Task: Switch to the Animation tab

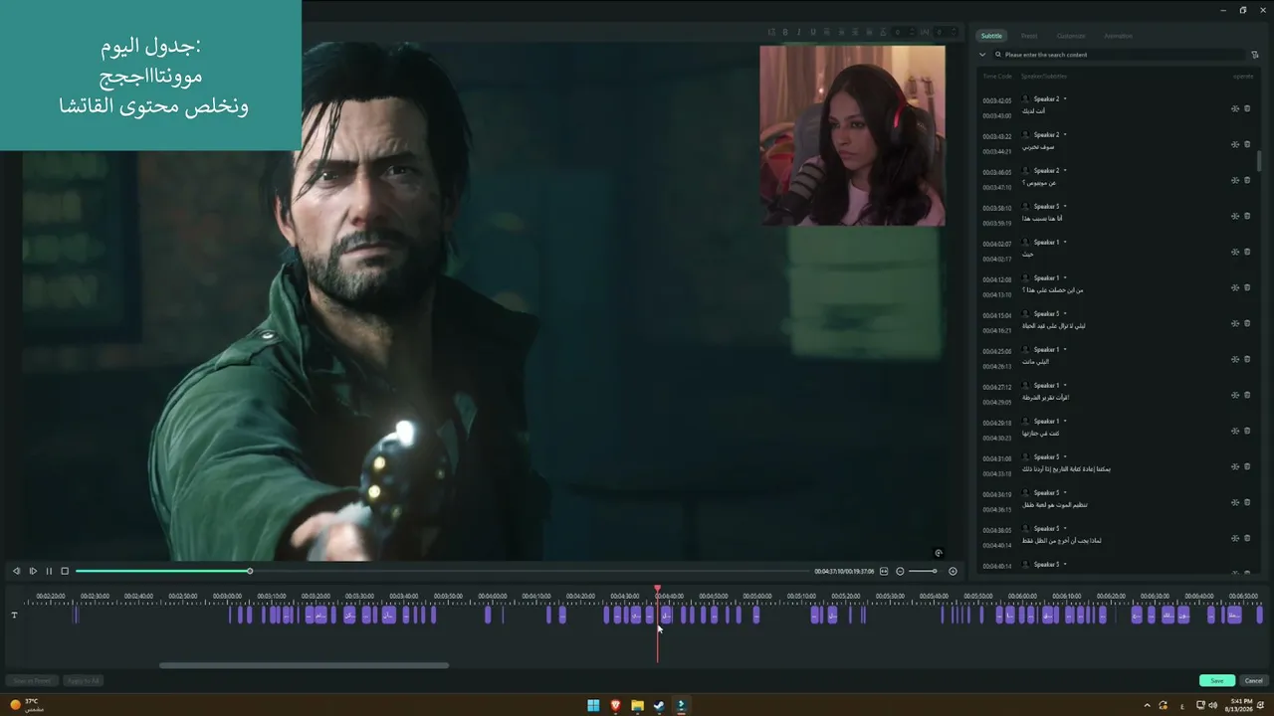Action: [x=1118, y=36]
